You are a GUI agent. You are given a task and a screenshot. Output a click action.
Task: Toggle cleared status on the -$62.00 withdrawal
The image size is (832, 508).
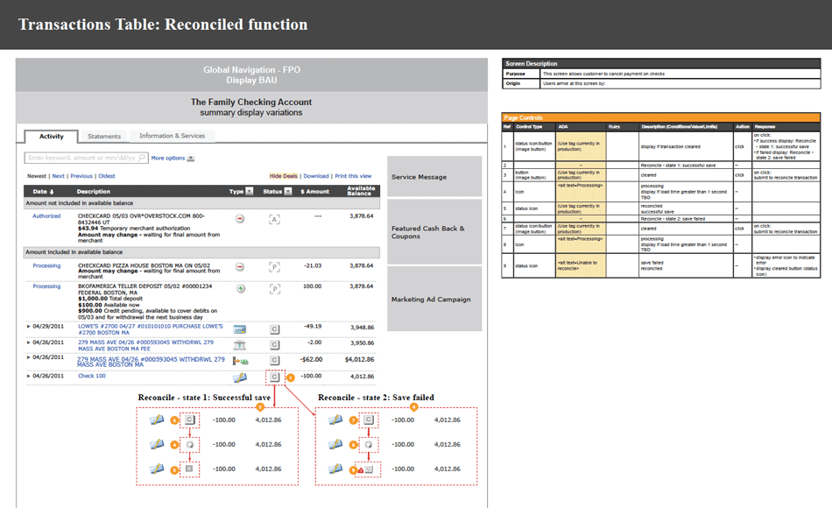click(274, 360)
